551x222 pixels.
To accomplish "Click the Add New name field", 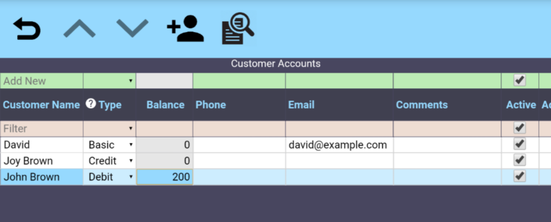I will pyautogui.click(x=41, y=81).
